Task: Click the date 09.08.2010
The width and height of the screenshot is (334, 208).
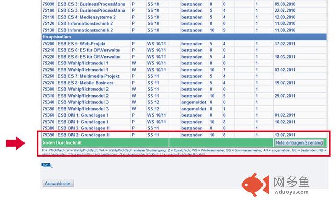Action: point(285,4)
